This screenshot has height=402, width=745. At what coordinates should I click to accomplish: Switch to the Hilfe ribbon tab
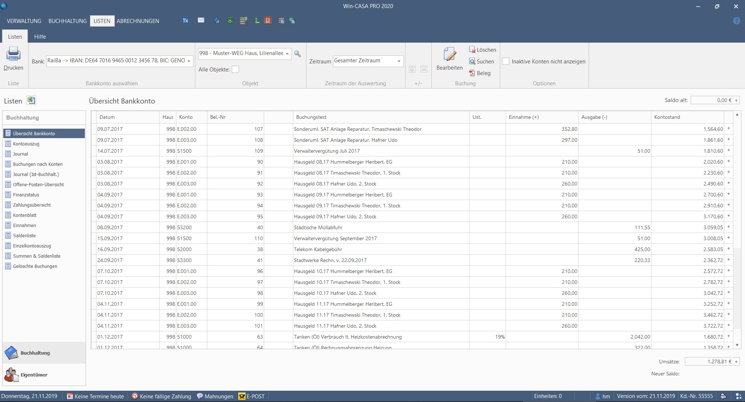tap(40, 36)
